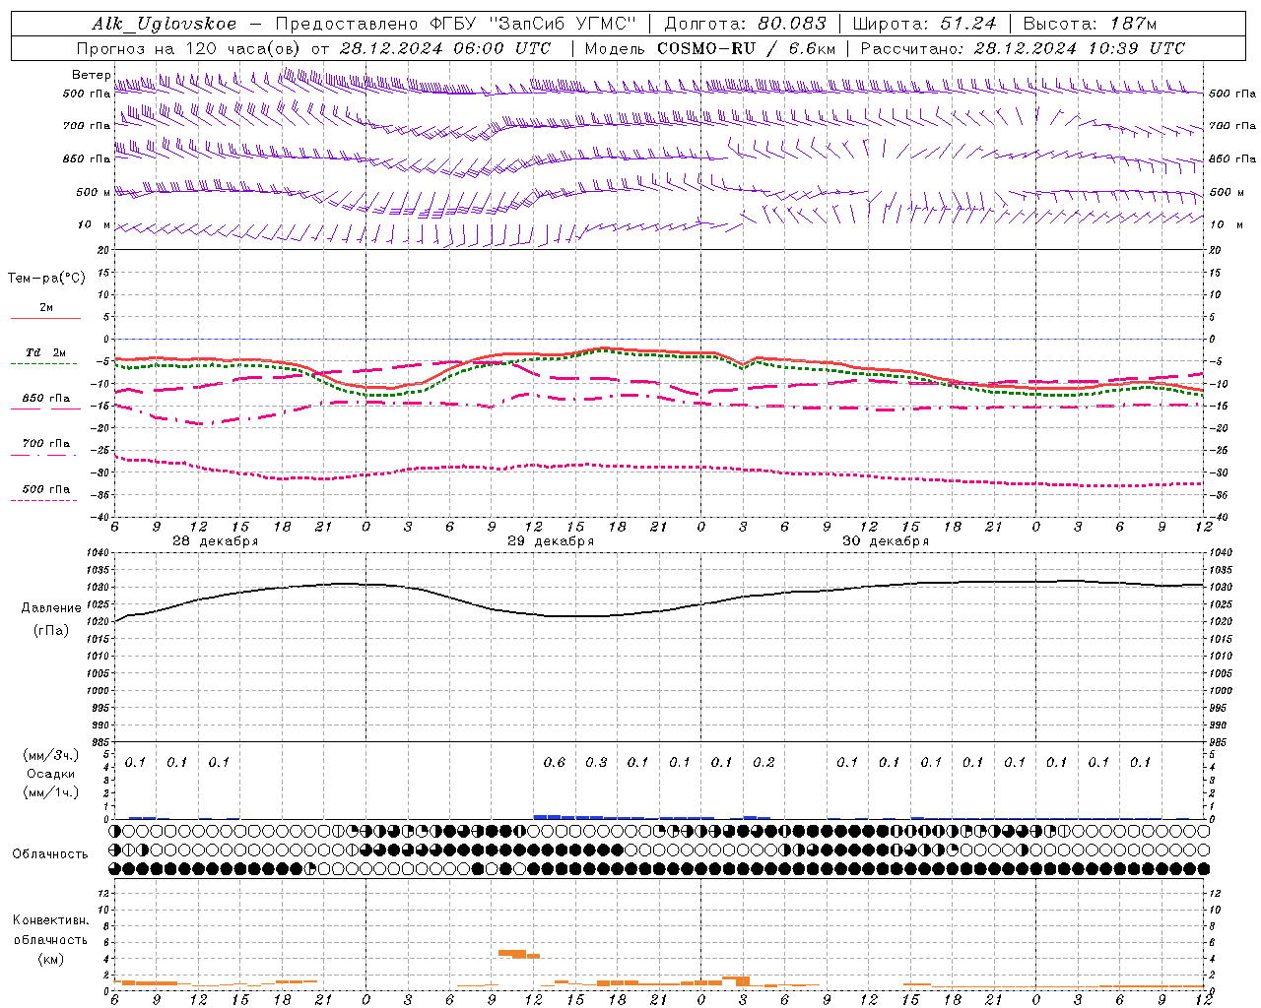This screenshot has height=1008, width=1261.
Task: Click the dotted line sample under 500 гПа legend
Action: tap(44, 501)
